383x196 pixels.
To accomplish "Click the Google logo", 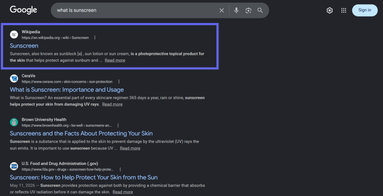I will click(x=24, y=10).
